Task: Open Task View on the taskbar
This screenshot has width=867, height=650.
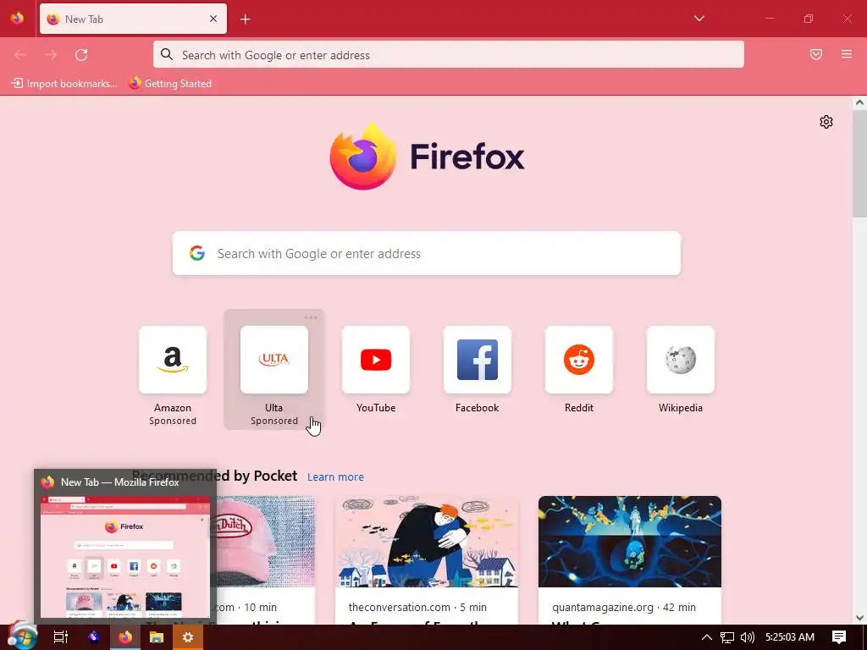Action: point(60,637)
